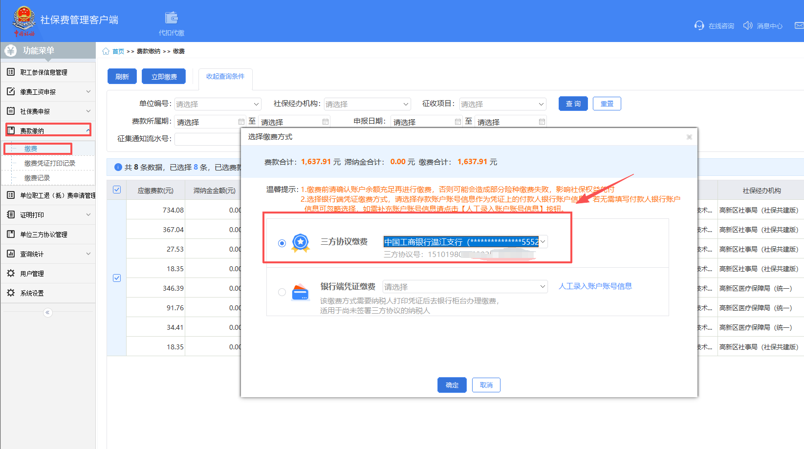Click the 确定 button in dialog
Image resolution: width=804 pixels, height=449 pixels.
452,385
